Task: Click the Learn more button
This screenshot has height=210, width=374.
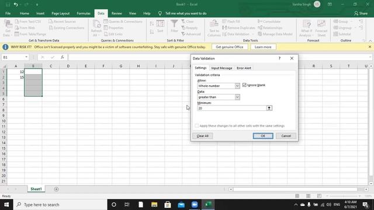Action: (263, 47)
